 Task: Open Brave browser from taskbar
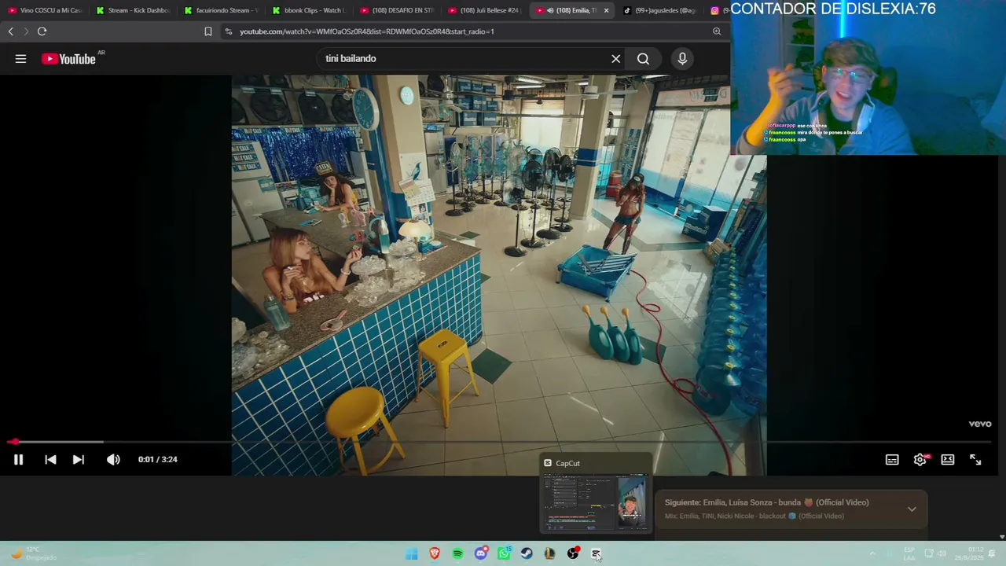click(435, 554)
